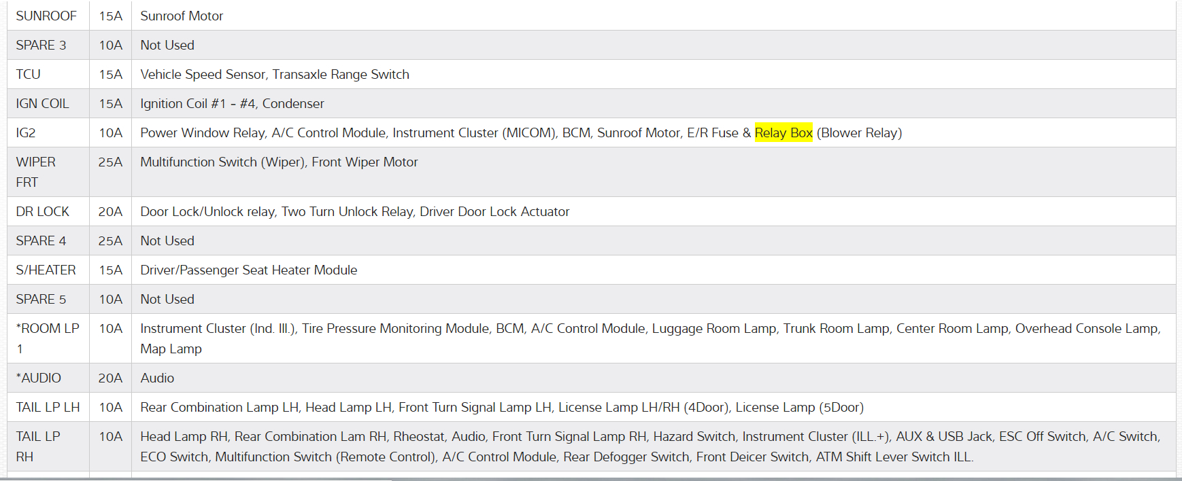1182x481 pixels.
Task: Click "Not Used" in the SPARE 4 row
Action: click(167, 240)
